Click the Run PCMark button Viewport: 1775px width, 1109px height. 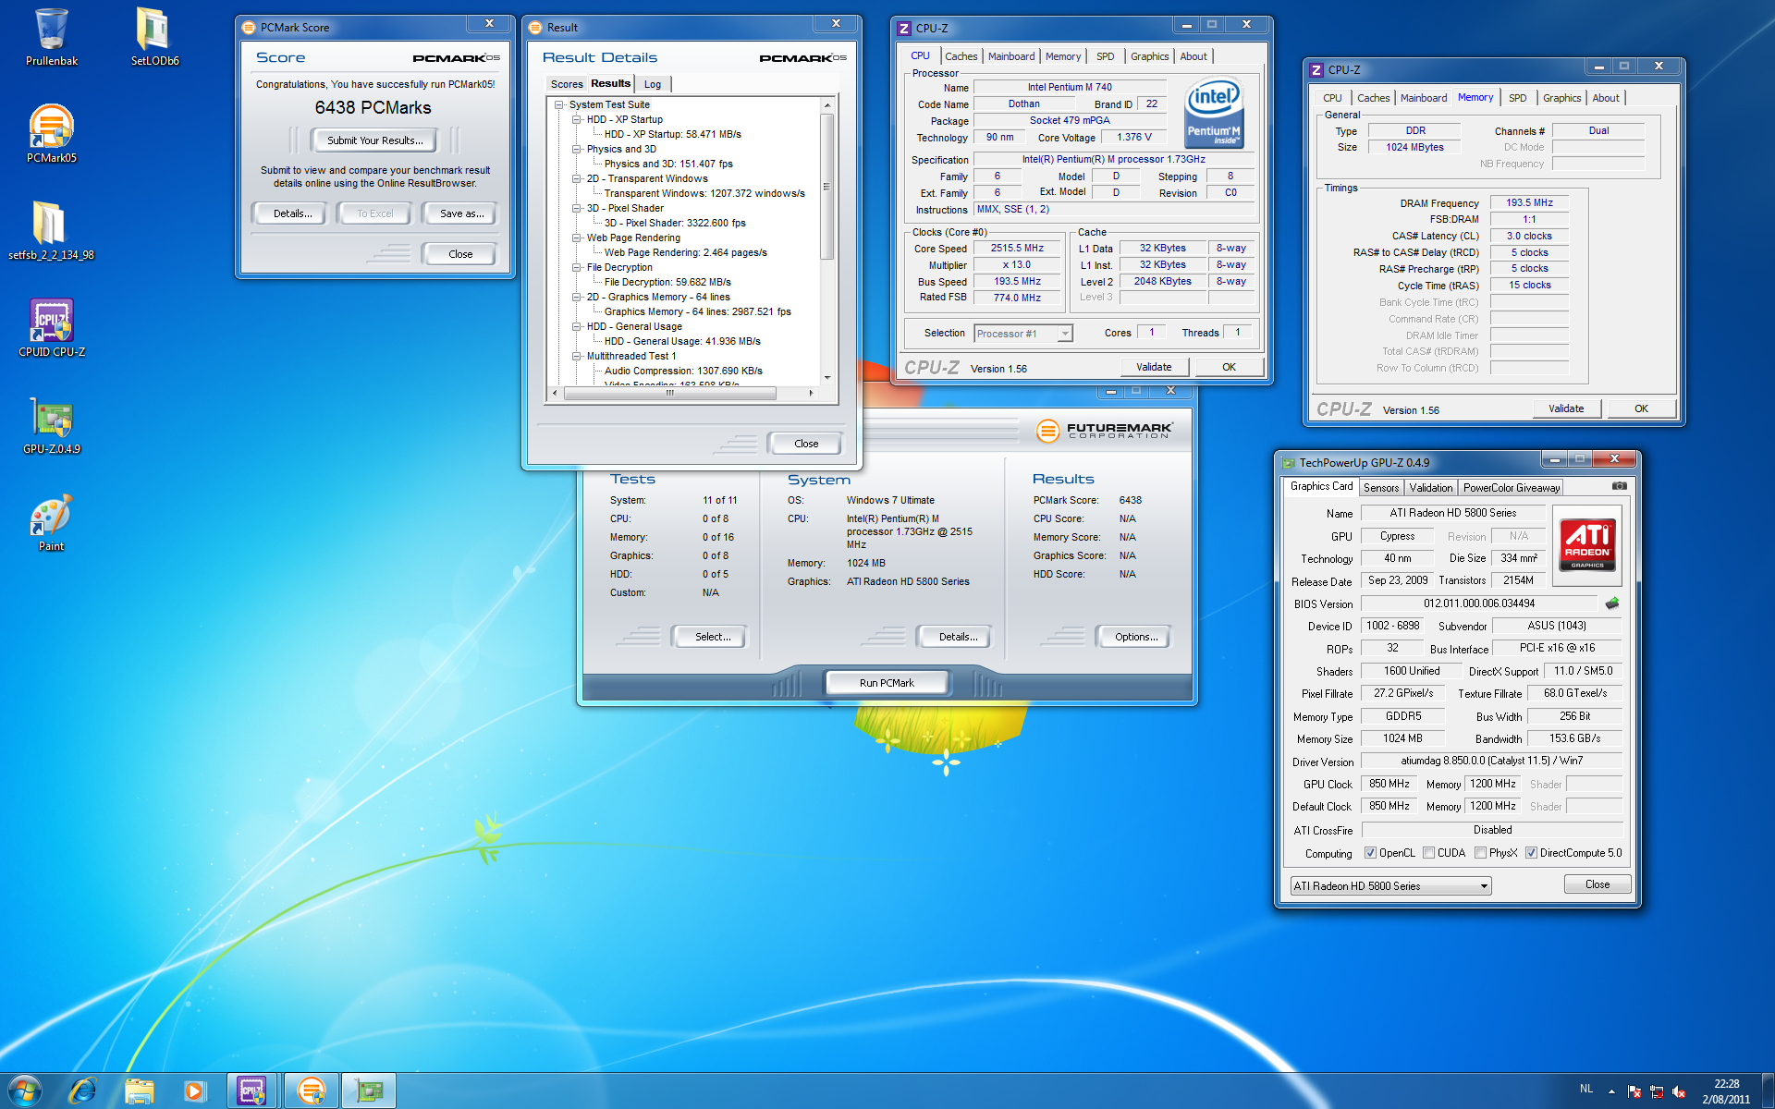[x=886, y=683]
